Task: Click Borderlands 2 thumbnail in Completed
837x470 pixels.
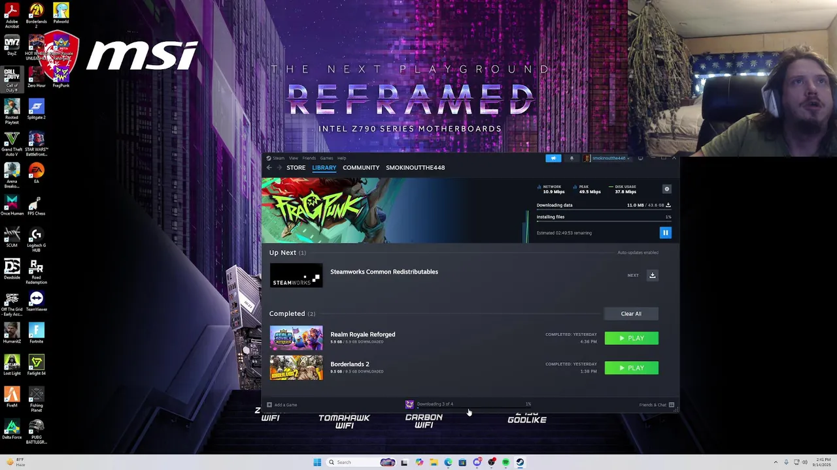Action: (296, 368)
